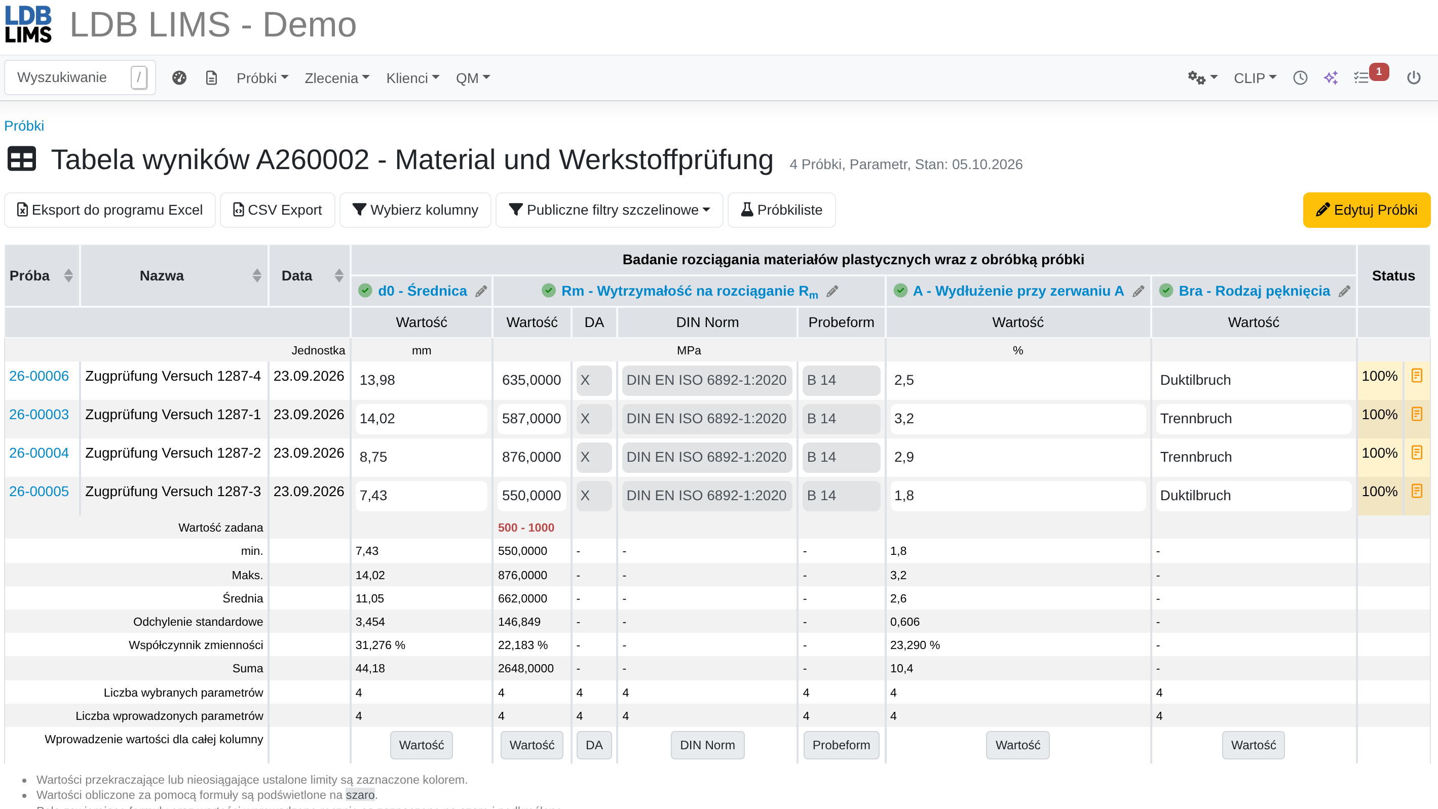Click the yellow Edytuj Próbki button
The height and width of the screenshot is (809, 1438).
[1367, 210]
